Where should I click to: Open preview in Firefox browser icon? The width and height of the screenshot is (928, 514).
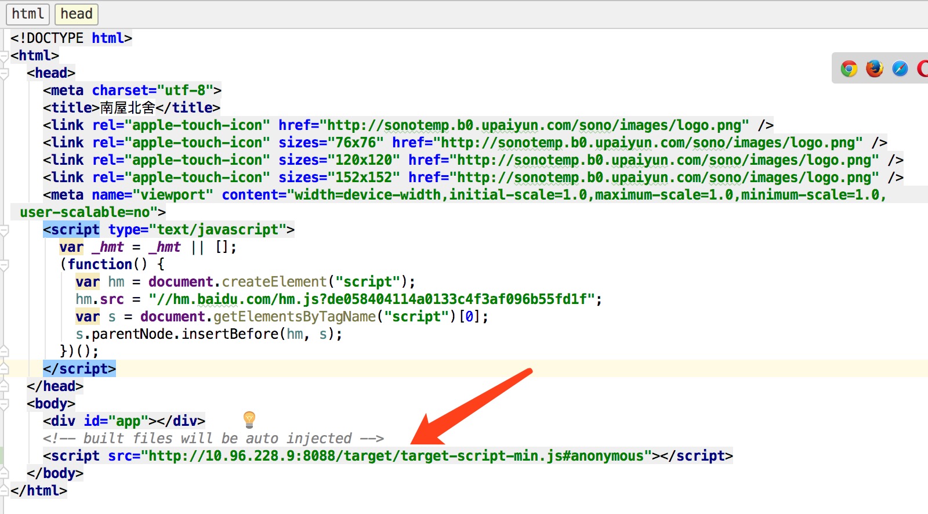coord(875,69)
